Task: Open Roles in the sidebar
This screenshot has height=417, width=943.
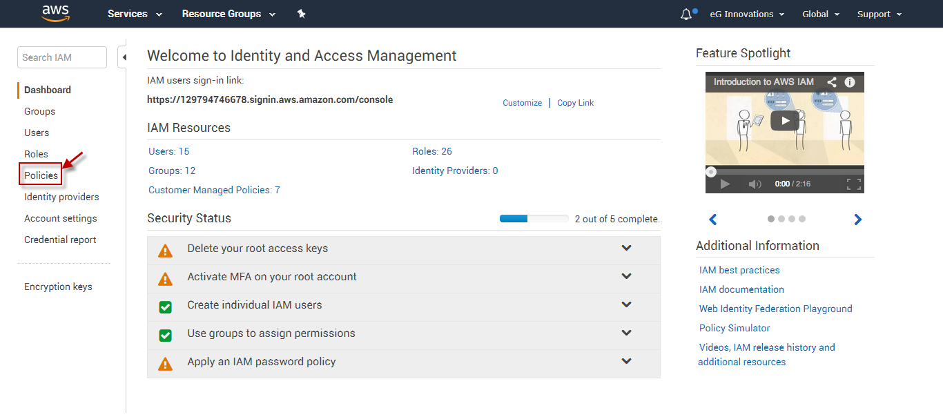Action: click(x=36, y=154)
